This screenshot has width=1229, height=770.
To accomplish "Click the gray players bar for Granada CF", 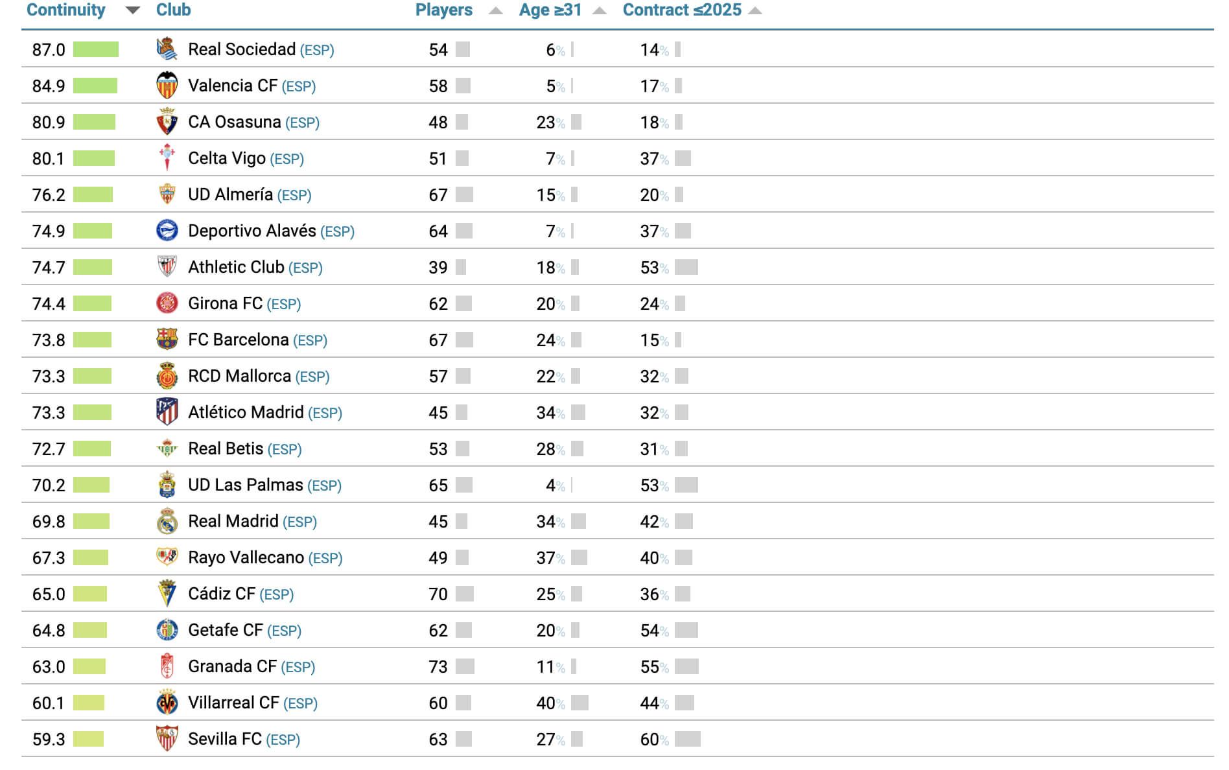I will click(464, 666).
